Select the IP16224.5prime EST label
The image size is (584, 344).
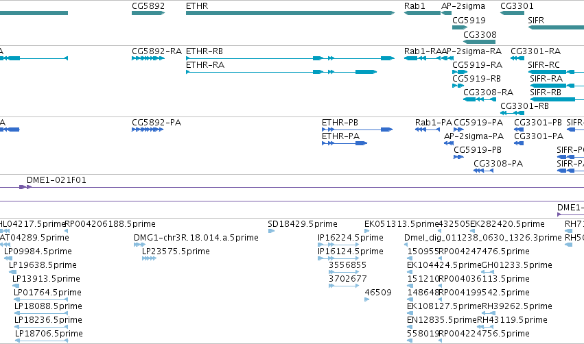[x=351, y=238]
